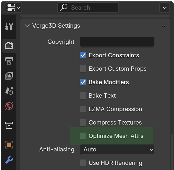Screen dimensions: 174x170
Task: Click the properties panel vertical scrollbar
Action: (x=172, y=152)
